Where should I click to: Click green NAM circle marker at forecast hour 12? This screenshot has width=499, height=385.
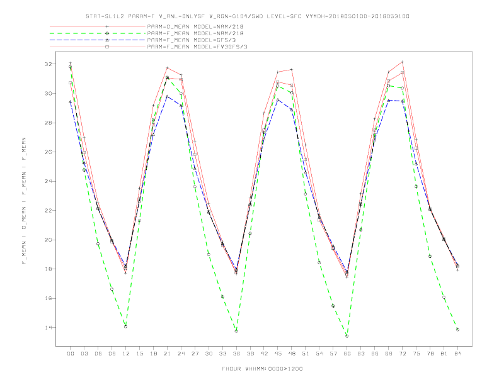126,326
